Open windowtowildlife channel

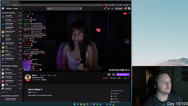click(11, 100)
